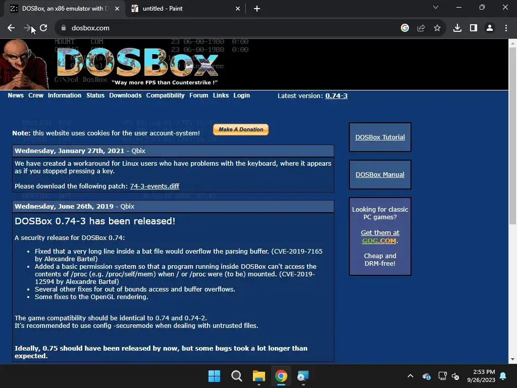Click the lock icon beside dosbox.com
This screenshot has width=517, height=388.
click(x=64, y=28)
